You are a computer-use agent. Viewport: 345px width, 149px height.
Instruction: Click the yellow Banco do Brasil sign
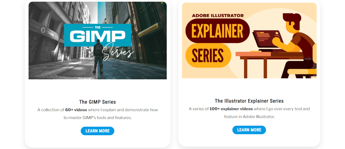click(148, 30)
